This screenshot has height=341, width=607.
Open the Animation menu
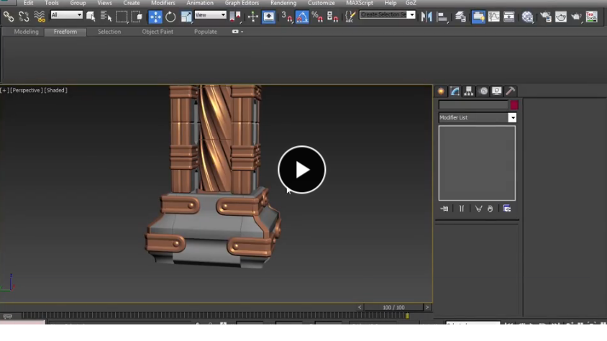(200, 3)
